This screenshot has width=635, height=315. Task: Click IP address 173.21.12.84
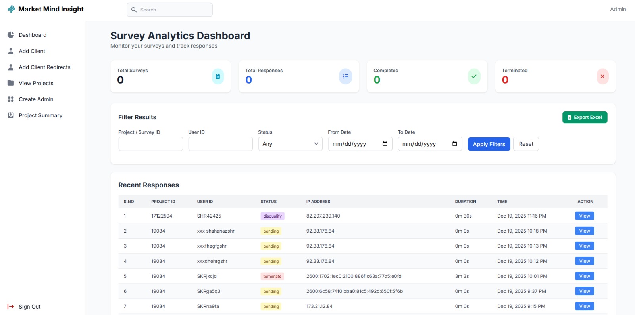pyautogui.click(x=319, y=306)
